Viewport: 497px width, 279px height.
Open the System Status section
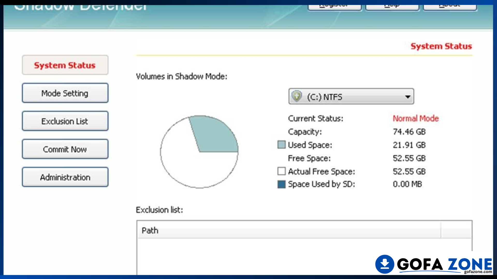click(x=65, y=65)
